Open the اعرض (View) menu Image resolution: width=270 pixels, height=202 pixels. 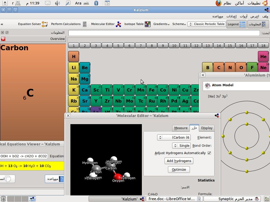tap(254, 16)
